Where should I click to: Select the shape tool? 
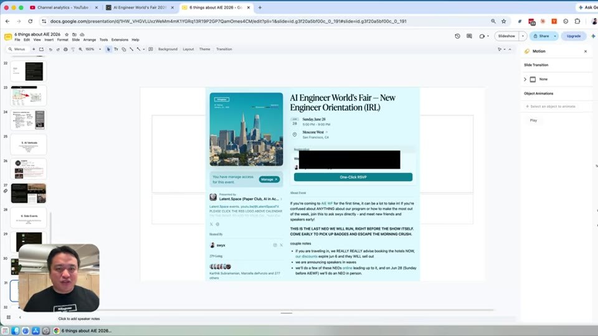(123, 49)
